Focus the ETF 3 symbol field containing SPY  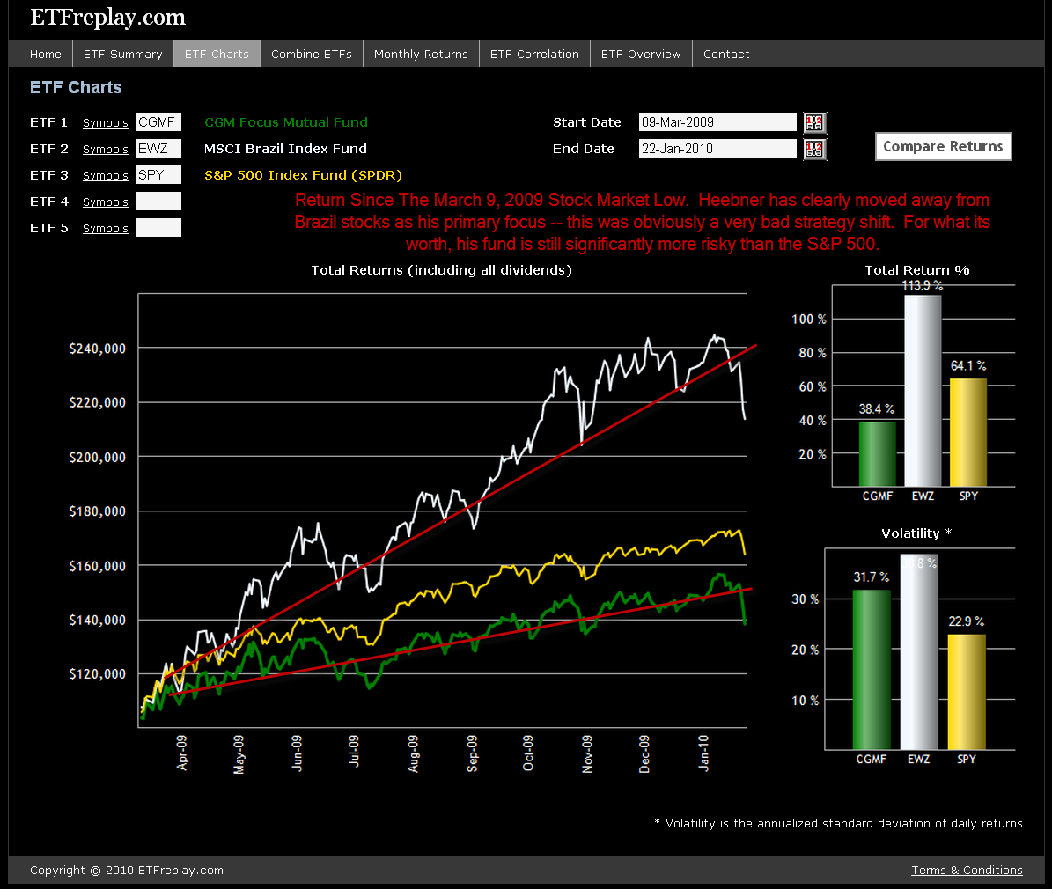tap(158, 175)
